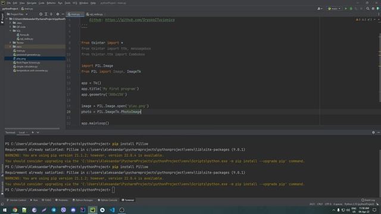
Task: Open Search Everywhere magnifier icon
Action: pyautogui.click(x=368, y=8)
